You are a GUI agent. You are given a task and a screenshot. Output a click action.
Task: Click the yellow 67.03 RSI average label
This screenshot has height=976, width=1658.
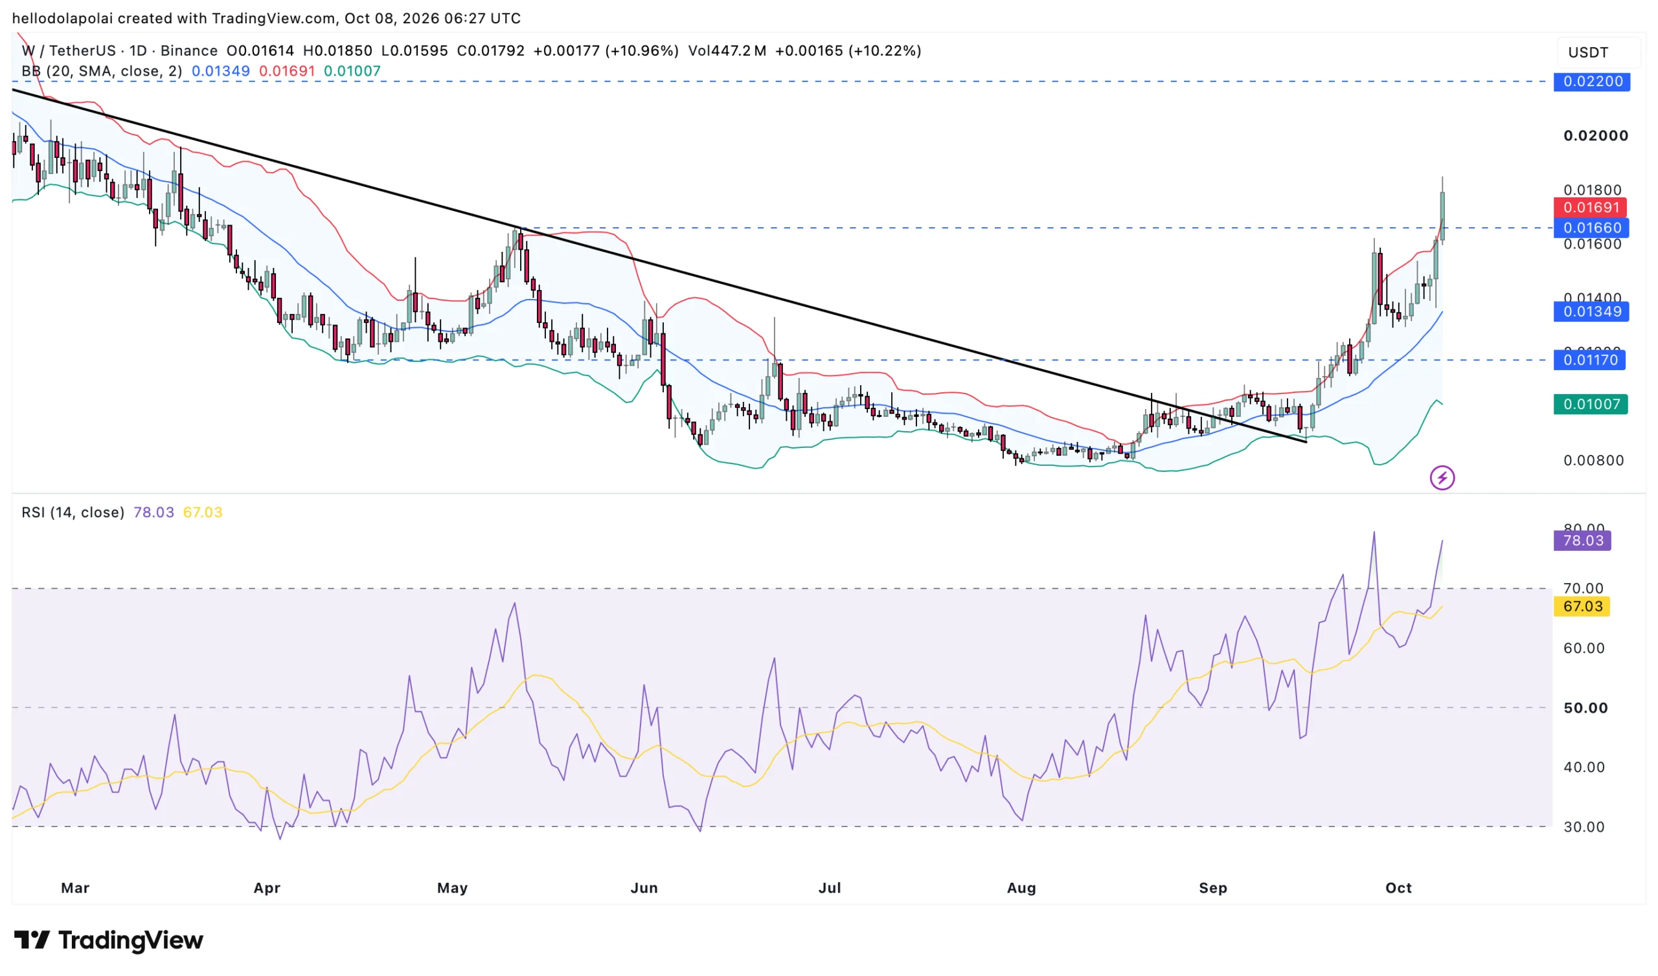point(1582,606)
